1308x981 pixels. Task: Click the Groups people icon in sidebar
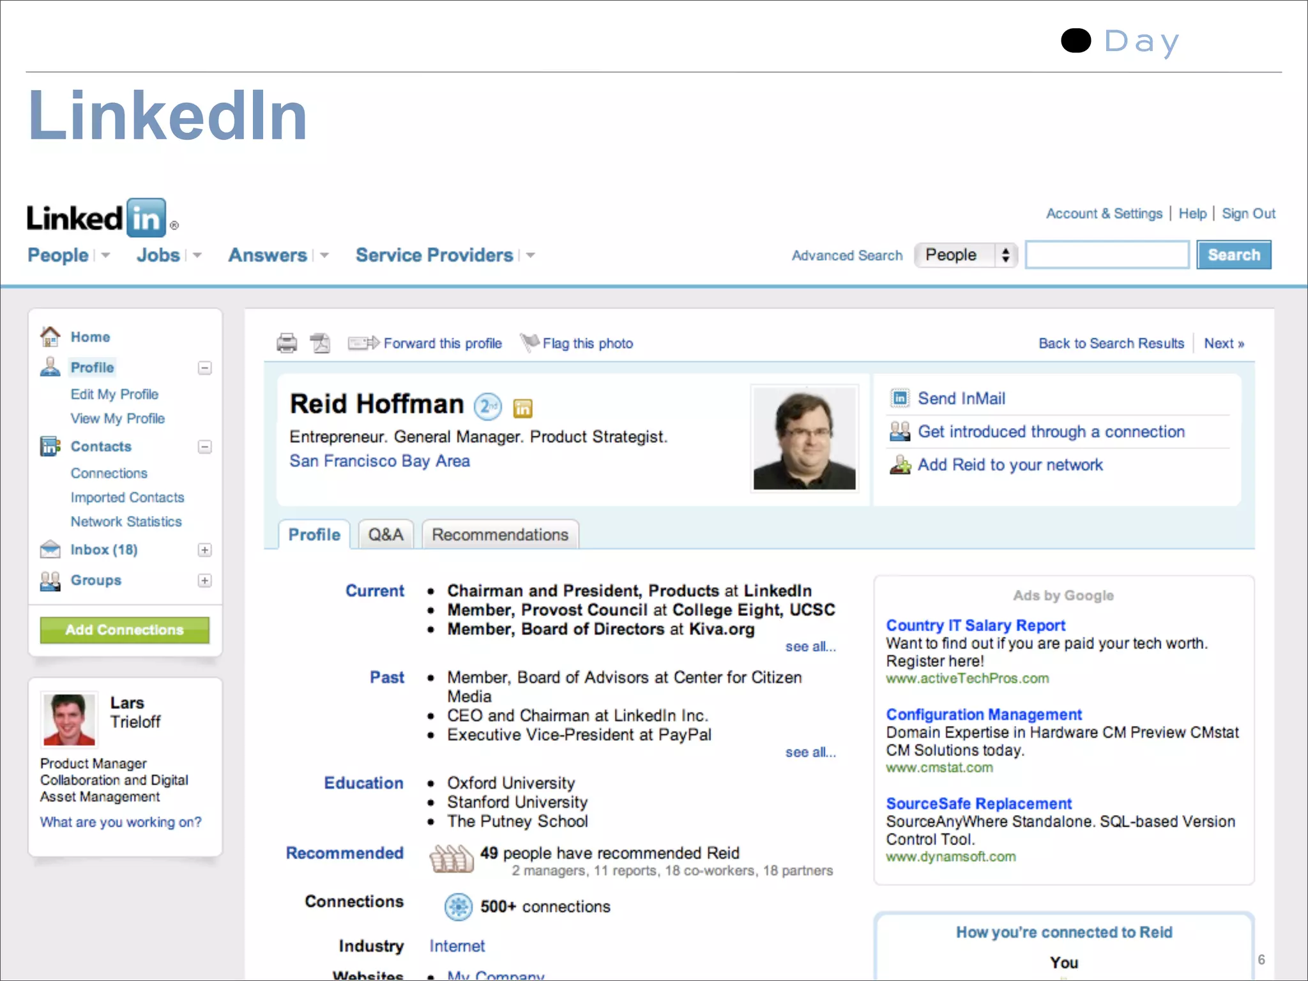click(50, 580)
